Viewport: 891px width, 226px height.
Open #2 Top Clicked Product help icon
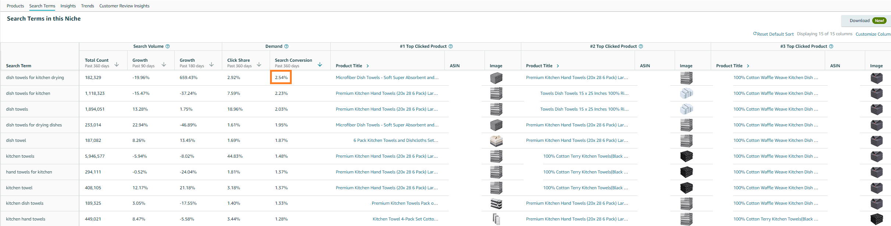[641, 46]
